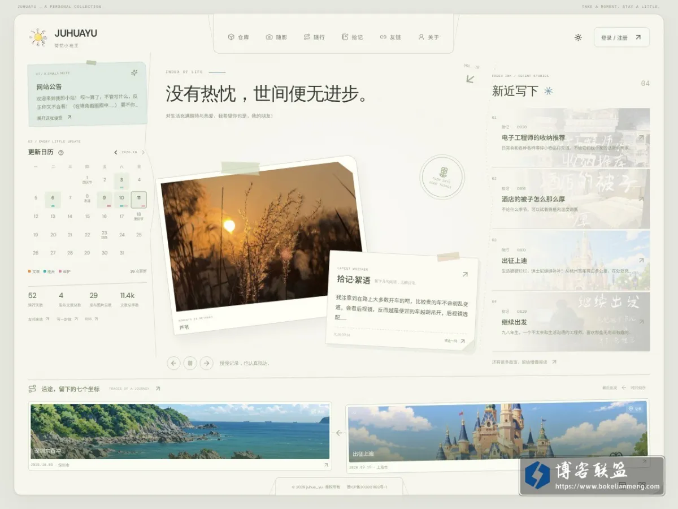
Task: Click the 52 运行天数 stat
Action: 35,299
